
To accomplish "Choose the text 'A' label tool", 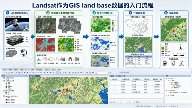I will [x=60, y=72].
